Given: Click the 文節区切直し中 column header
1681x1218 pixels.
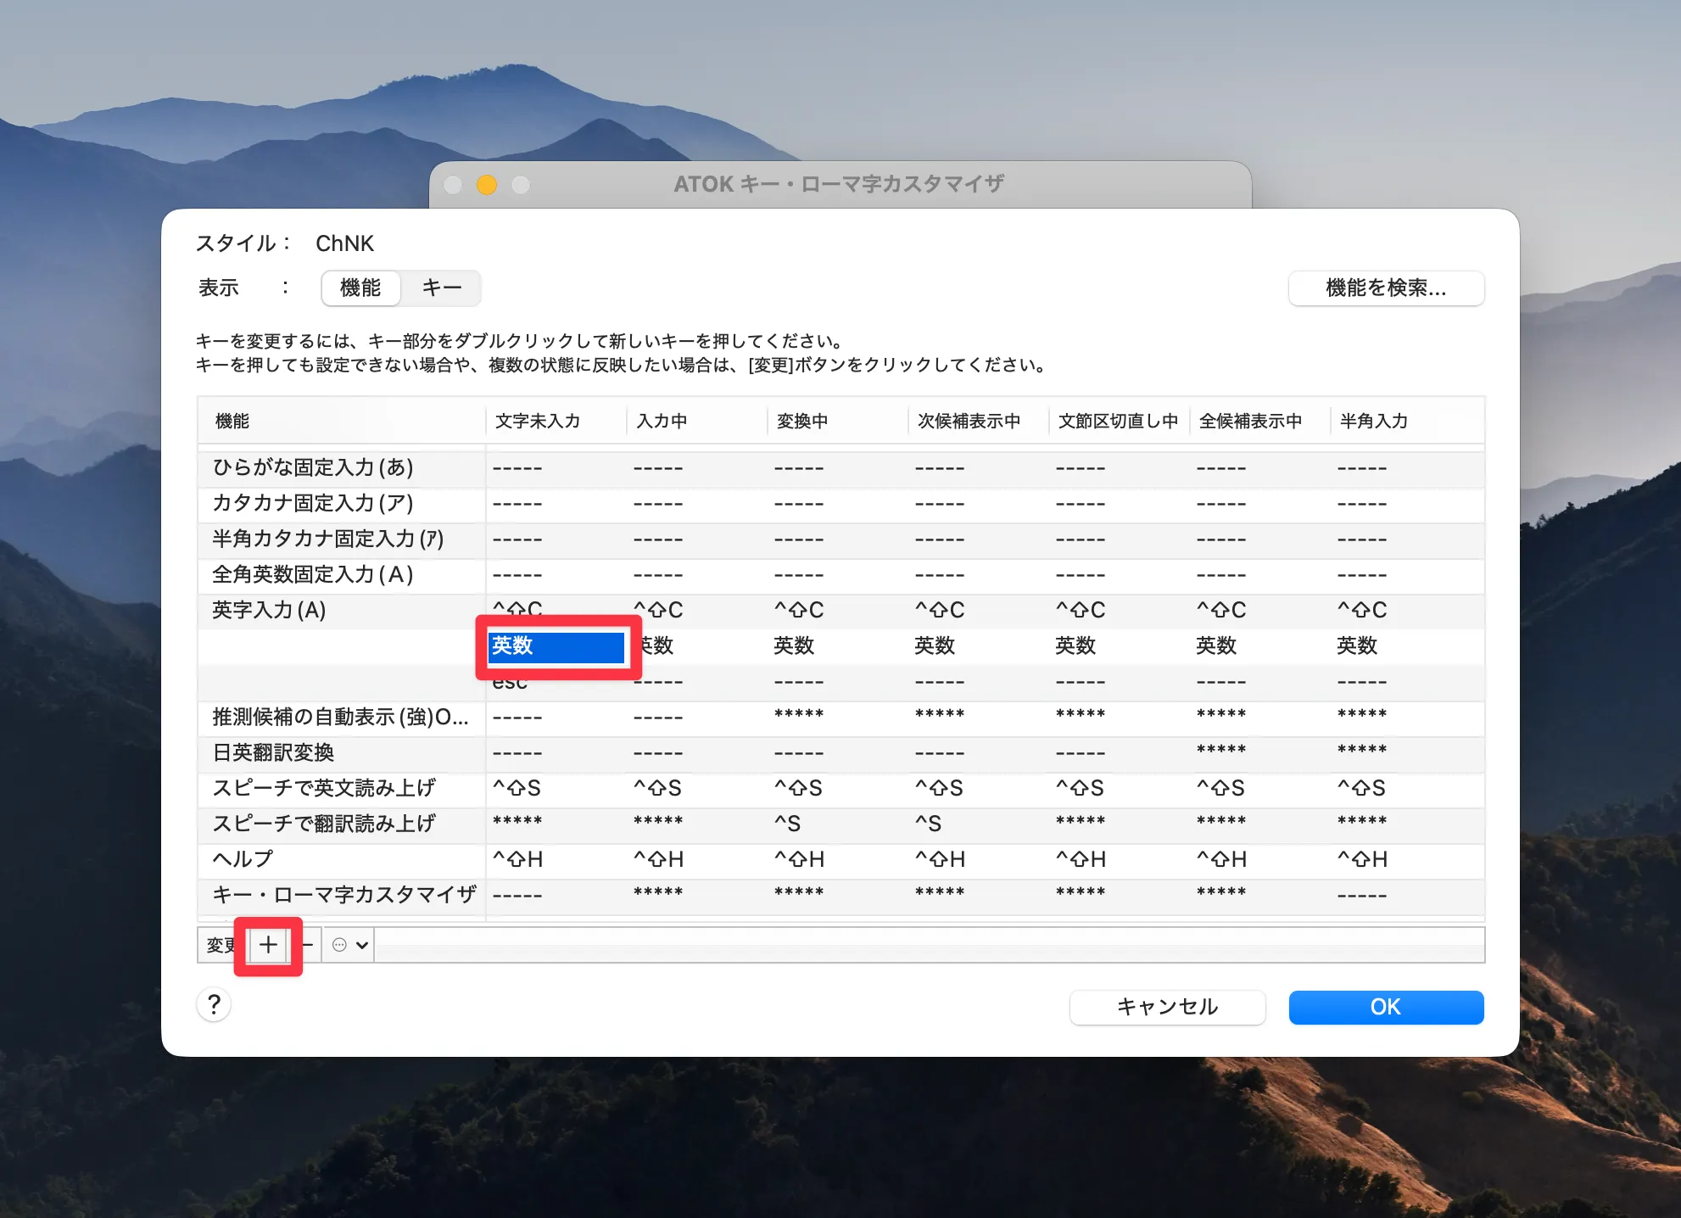Looking at the screenshot, I should pyautogui.click(x=1118, y=421).
